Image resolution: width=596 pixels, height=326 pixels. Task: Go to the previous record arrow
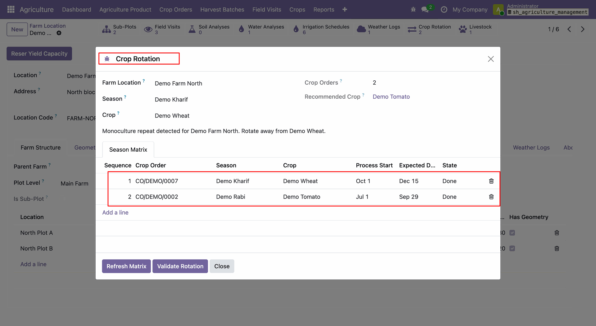click(x=569, y=29)
